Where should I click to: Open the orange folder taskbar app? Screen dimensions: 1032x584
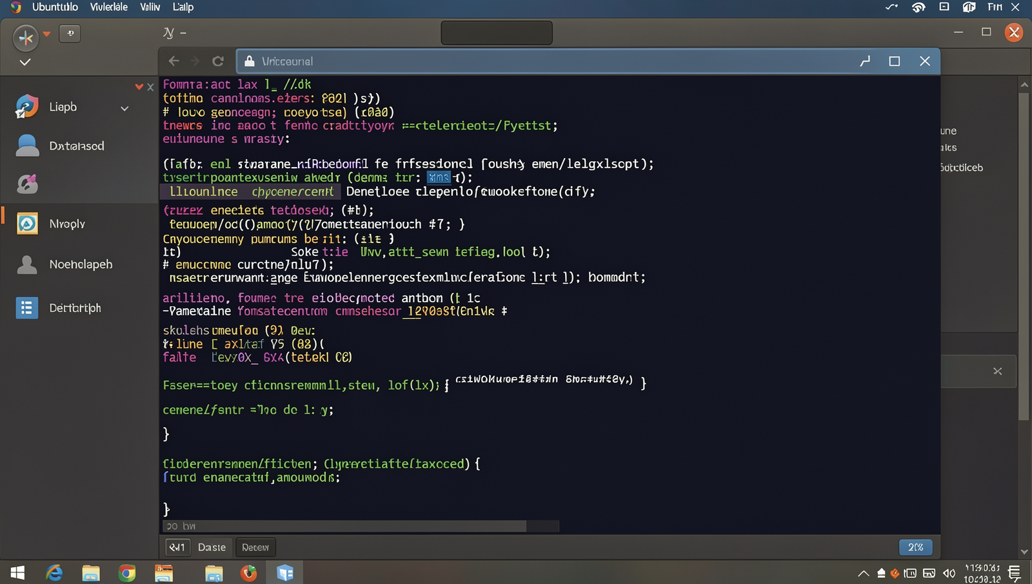point(164,572)
